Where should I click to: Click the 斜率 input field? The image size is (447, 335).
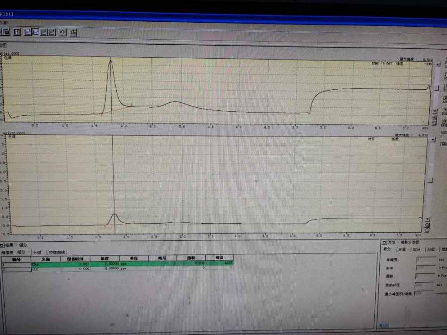pos(426,268)
